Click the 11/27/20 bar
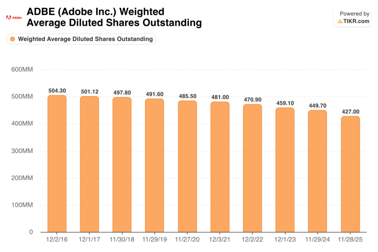Screen dimensions: 378x252 pos(187,166)
